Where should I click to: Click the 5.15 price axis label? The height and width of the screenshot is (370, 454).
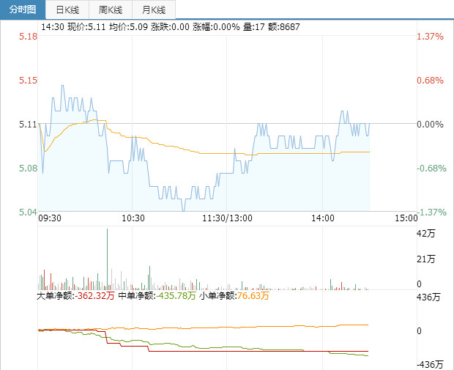tap(28, 81)
